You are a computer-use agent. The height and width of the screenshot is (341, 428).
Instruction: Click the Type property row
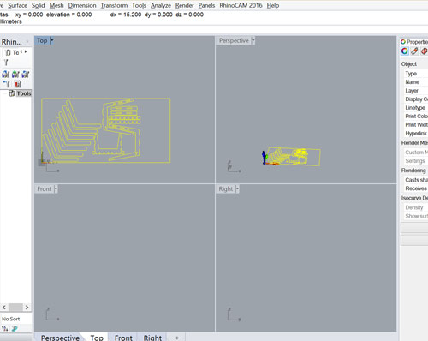[416, 74]
